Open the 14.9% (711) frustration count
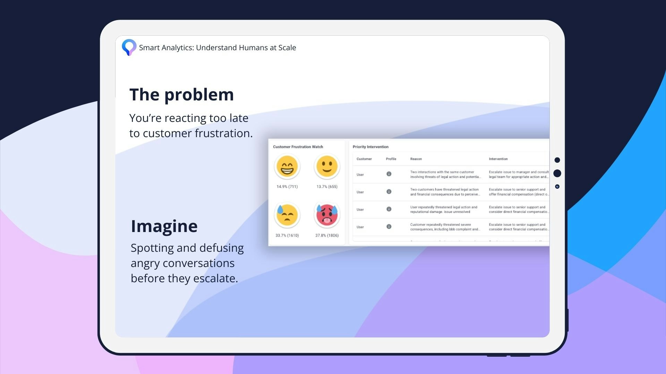Screen dimensions: 666x374 click(x=287, y=187)
